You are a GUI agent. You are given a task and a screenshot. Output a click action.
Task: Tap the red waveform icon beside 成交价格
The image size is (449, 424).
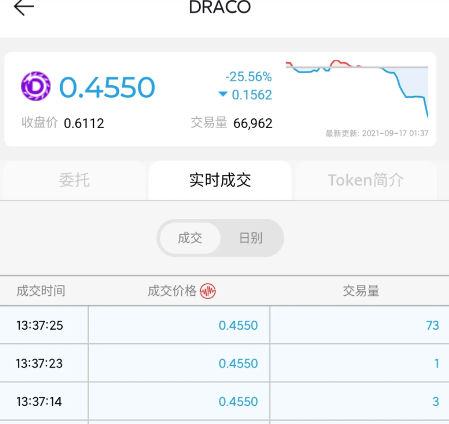208,291
